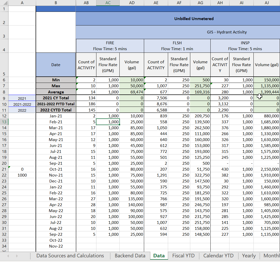This screenshot has height=262, width=280.
Task: Click FIRE count 28 for Apr-22
Action: coord(86,205)
